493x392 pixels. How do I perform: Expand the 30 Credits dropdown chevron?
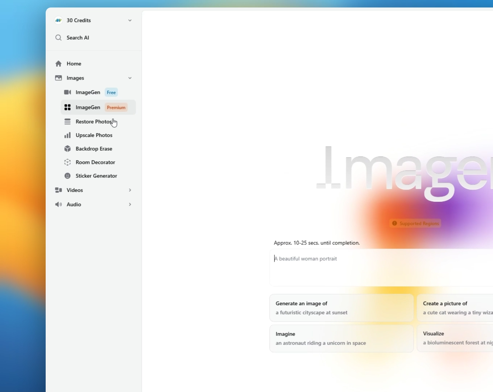tap(130, 20)
